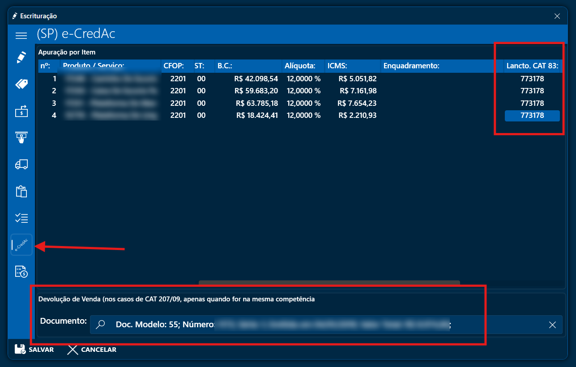Click the Enquadramento column header
This screenshot has width=576, height=367.
click(x=411, y=66)
